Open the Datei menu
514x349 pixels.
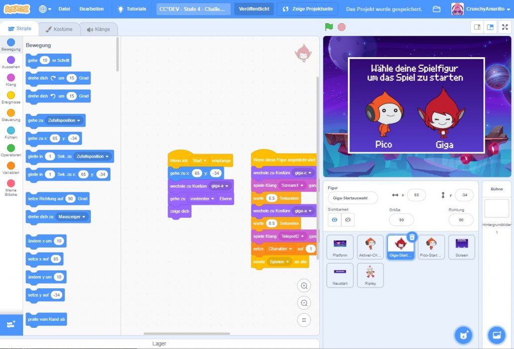[x=64, y=9]
